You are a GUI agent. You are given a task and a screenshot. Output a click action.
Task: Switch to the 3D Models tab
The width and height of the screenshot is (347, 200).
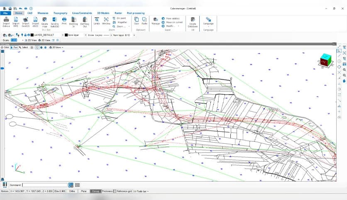click(103, 13)
